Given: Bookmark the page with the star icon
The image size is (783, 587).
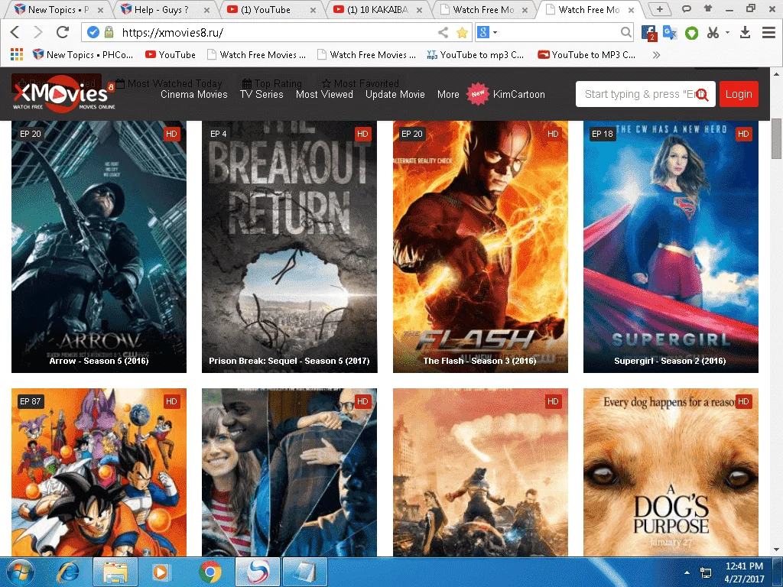Looking at the screenshot, I should [462, 32].
